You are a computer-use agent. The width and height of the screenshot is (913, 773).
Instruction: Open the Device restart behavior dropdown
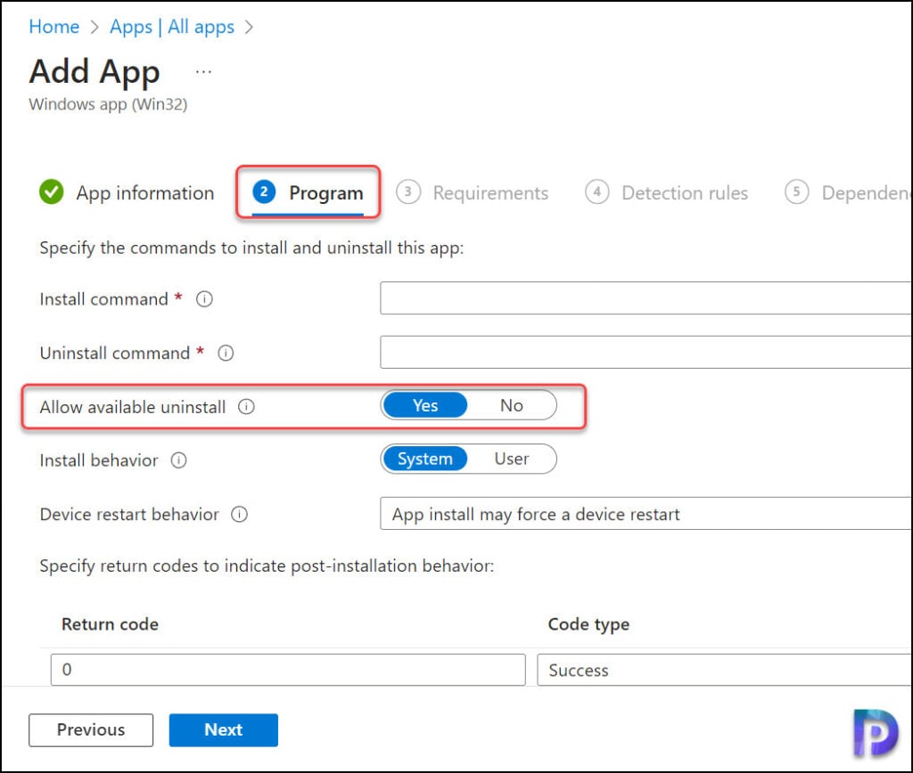646,514
